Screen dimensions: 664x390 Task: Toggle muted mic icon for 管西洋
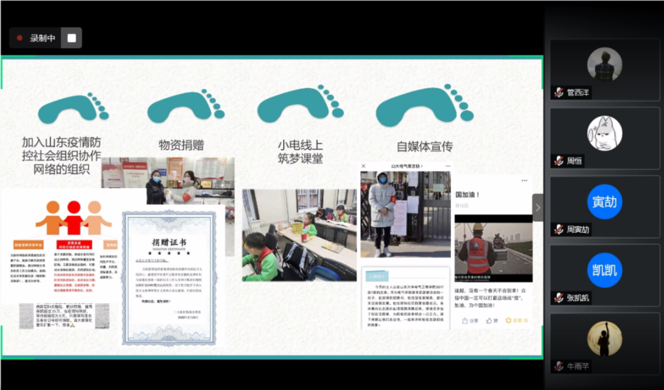point(558,93)
